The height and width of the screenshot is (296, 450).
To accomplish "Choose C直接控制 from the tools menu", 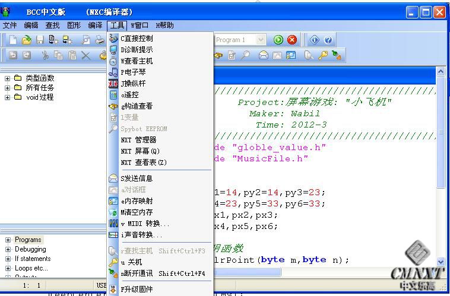I will coord(160,38).
